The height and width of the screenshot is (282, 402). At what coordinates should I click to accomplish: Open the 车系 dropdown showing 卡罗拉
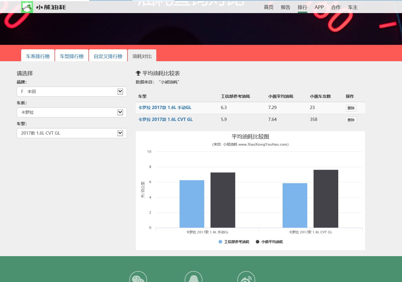coord(72,112)
